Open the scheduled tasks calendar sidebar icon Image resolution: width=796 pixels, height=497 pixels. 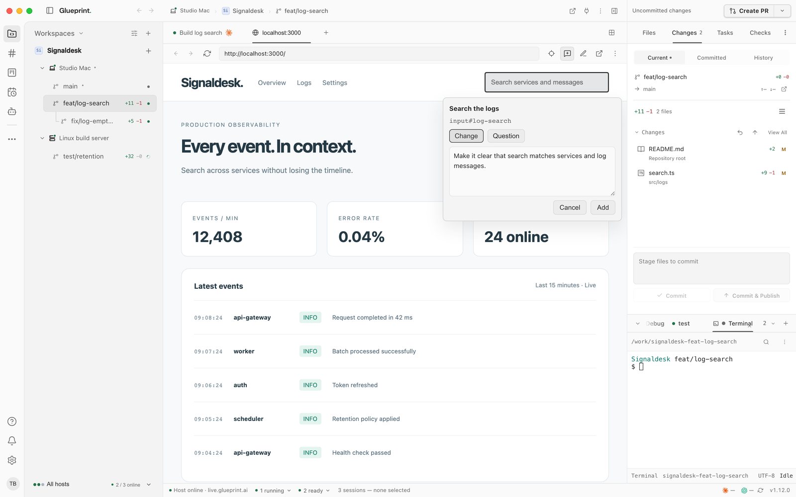click(x=12, y=92)
